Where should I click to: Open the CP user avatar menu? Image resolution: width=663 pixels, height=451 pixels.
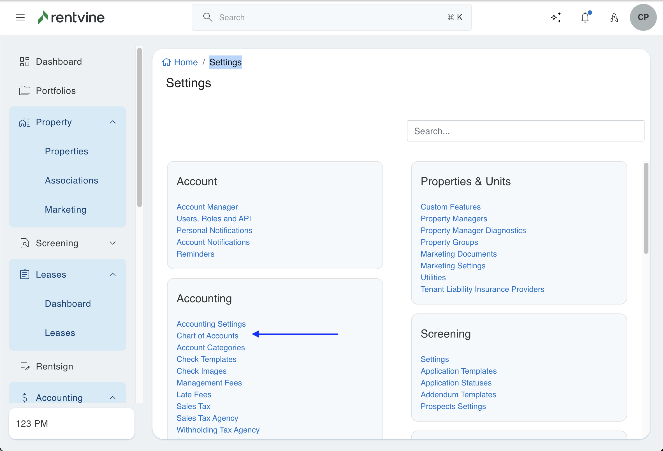(x=643, y=17)
